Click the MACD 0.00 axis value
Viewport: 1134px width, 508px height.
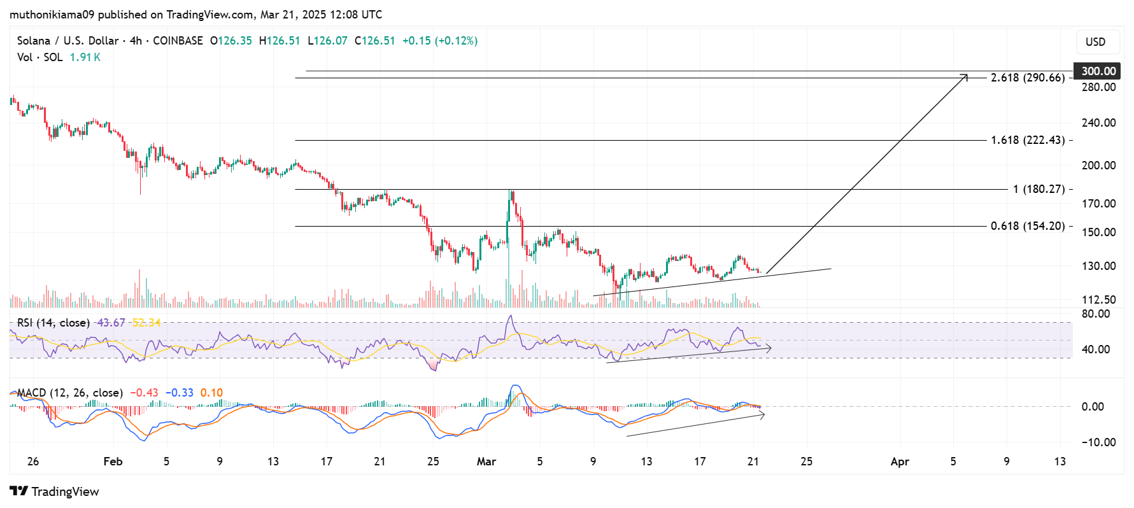(1093, 407)
